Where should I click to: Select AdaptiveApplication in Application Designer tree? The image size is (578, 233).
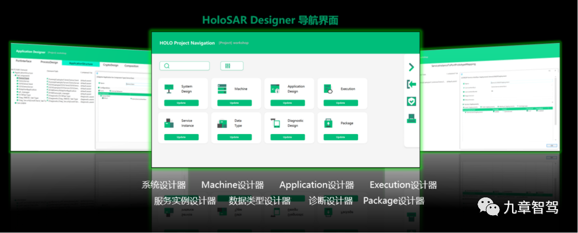27,90
